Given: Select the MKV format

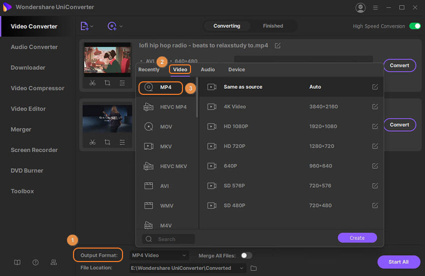Looking at the screenshot, I should (167, 146).
